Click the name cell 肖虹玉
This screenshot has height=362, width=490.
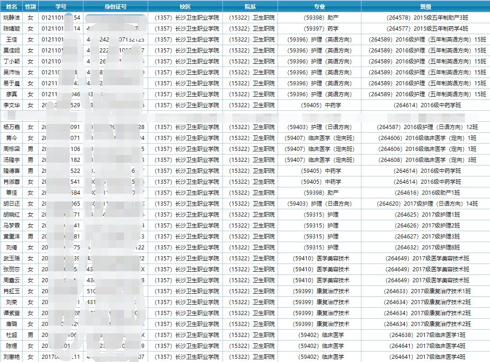pyautogui.click(x=11, y=291)
